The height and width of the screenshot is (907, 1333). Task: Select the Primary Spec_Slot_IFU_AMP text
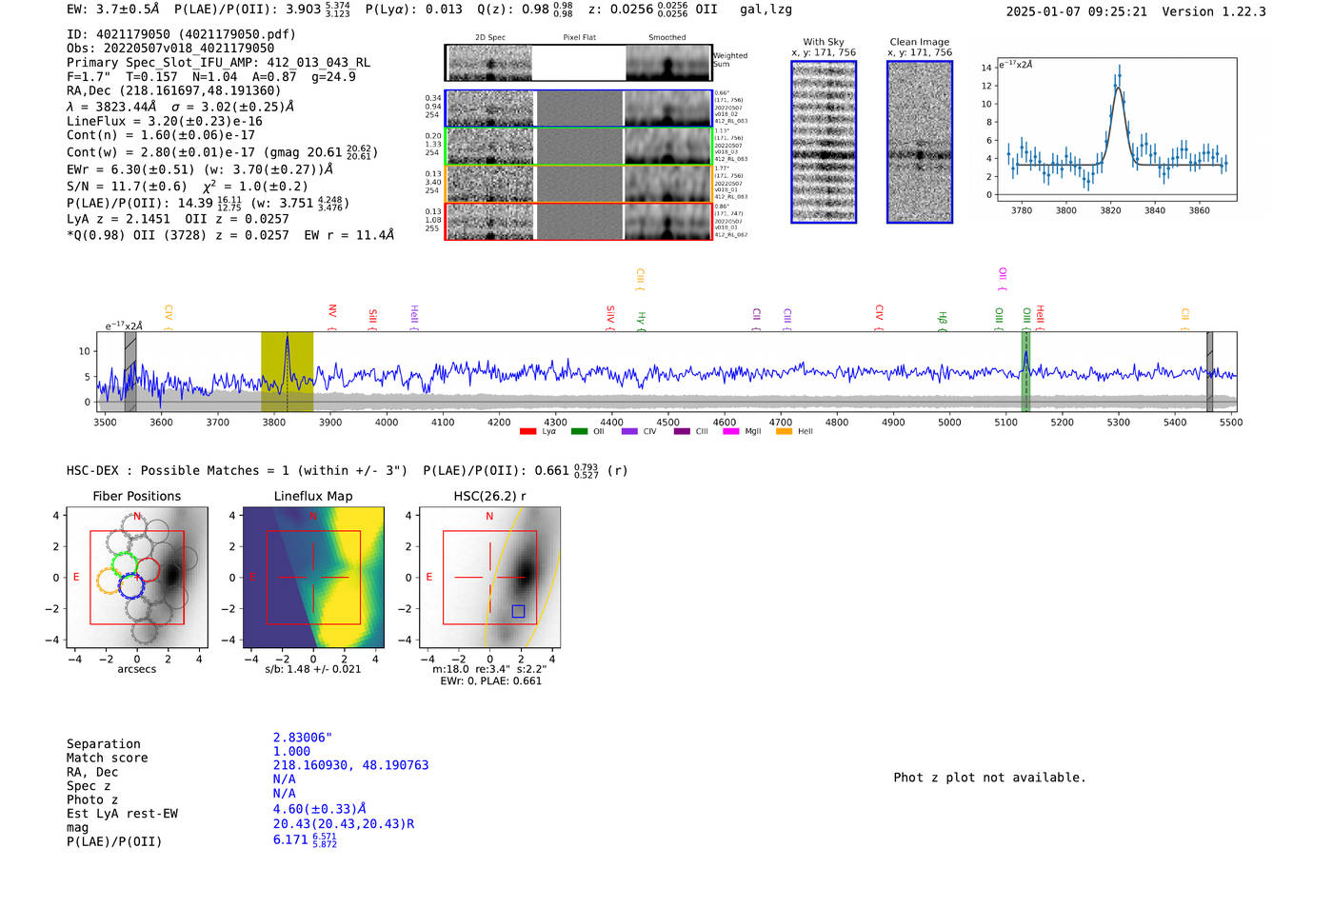pyautogui.click(x=218, y=63)
